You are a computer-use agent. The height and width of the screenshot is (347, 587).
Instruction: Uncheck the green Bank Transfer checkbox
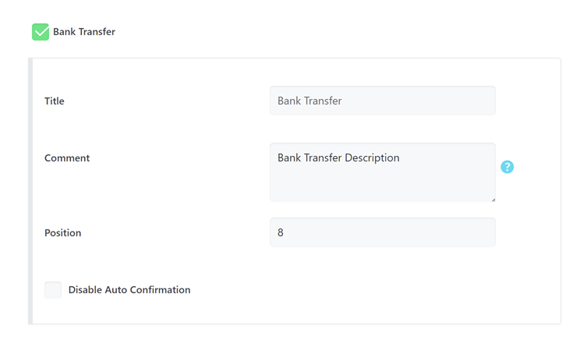[41, 32]
